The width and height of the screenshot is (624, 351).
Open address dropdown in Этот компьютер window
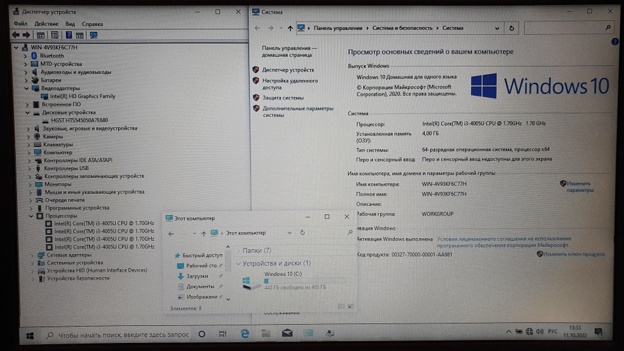point(290,233)
